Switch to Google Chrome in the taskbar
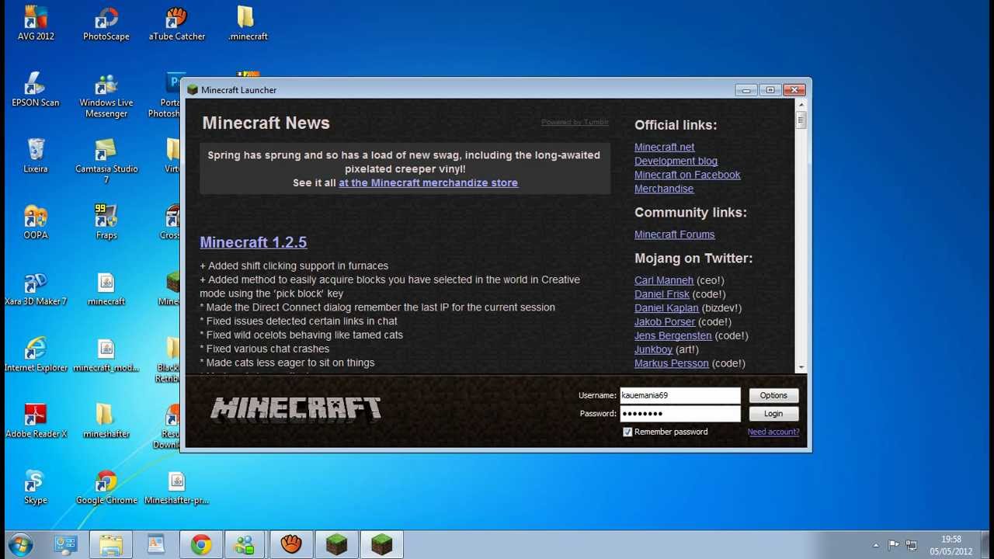Image resolution: width=994 pixels, height=559 pixels. click(201, 544)
